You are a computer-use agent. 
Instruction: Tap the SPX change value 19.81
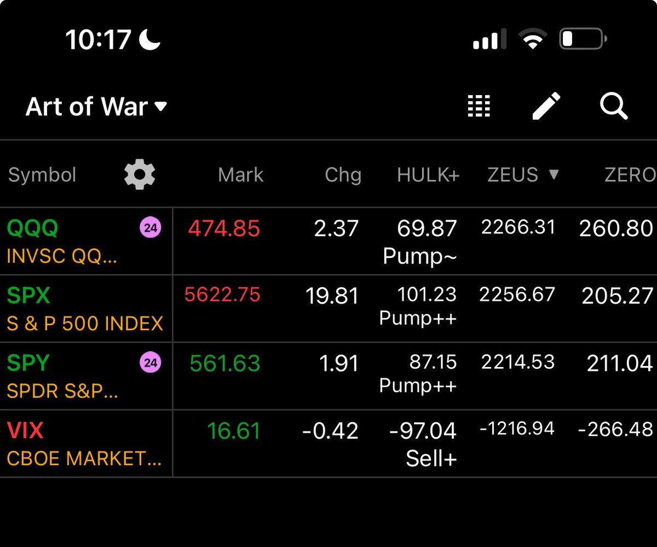[332, 296]
